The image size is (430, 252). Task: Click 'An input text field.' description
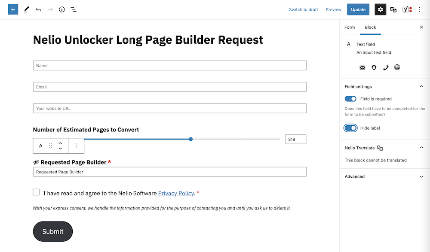tap(375, 52)
